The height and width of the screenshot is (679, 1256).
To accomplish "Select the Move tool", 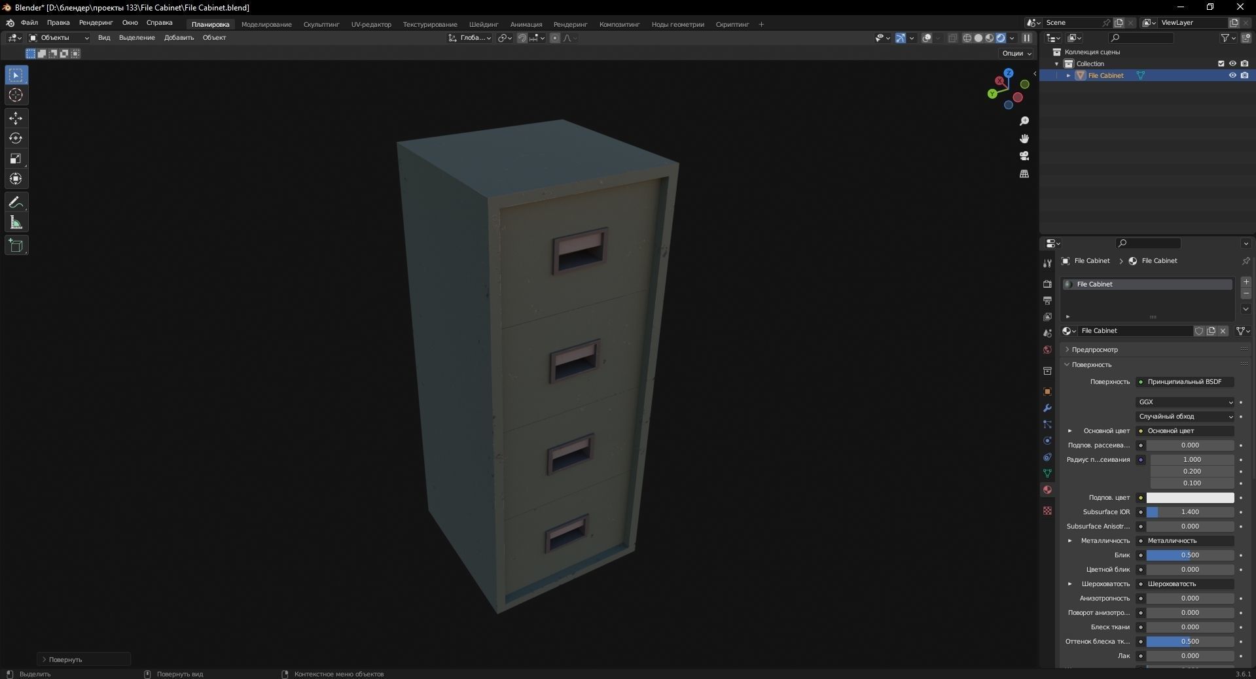I will (16, 118).
